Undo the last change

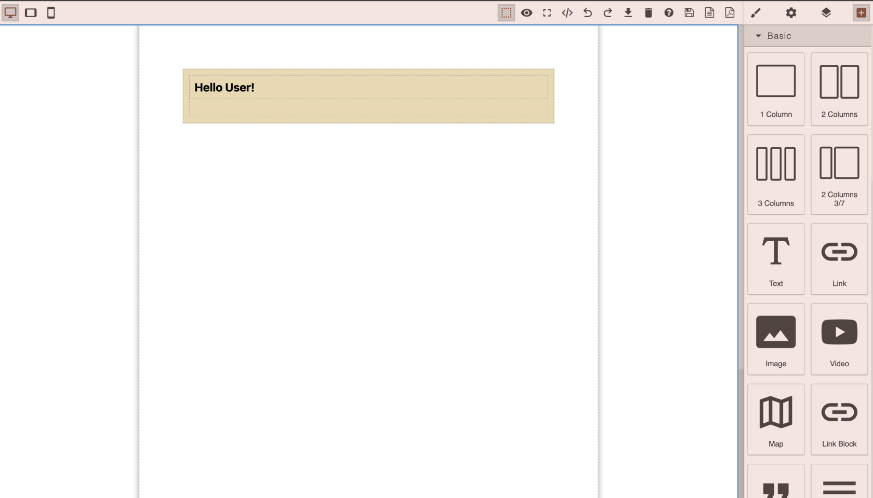[587, 12]
